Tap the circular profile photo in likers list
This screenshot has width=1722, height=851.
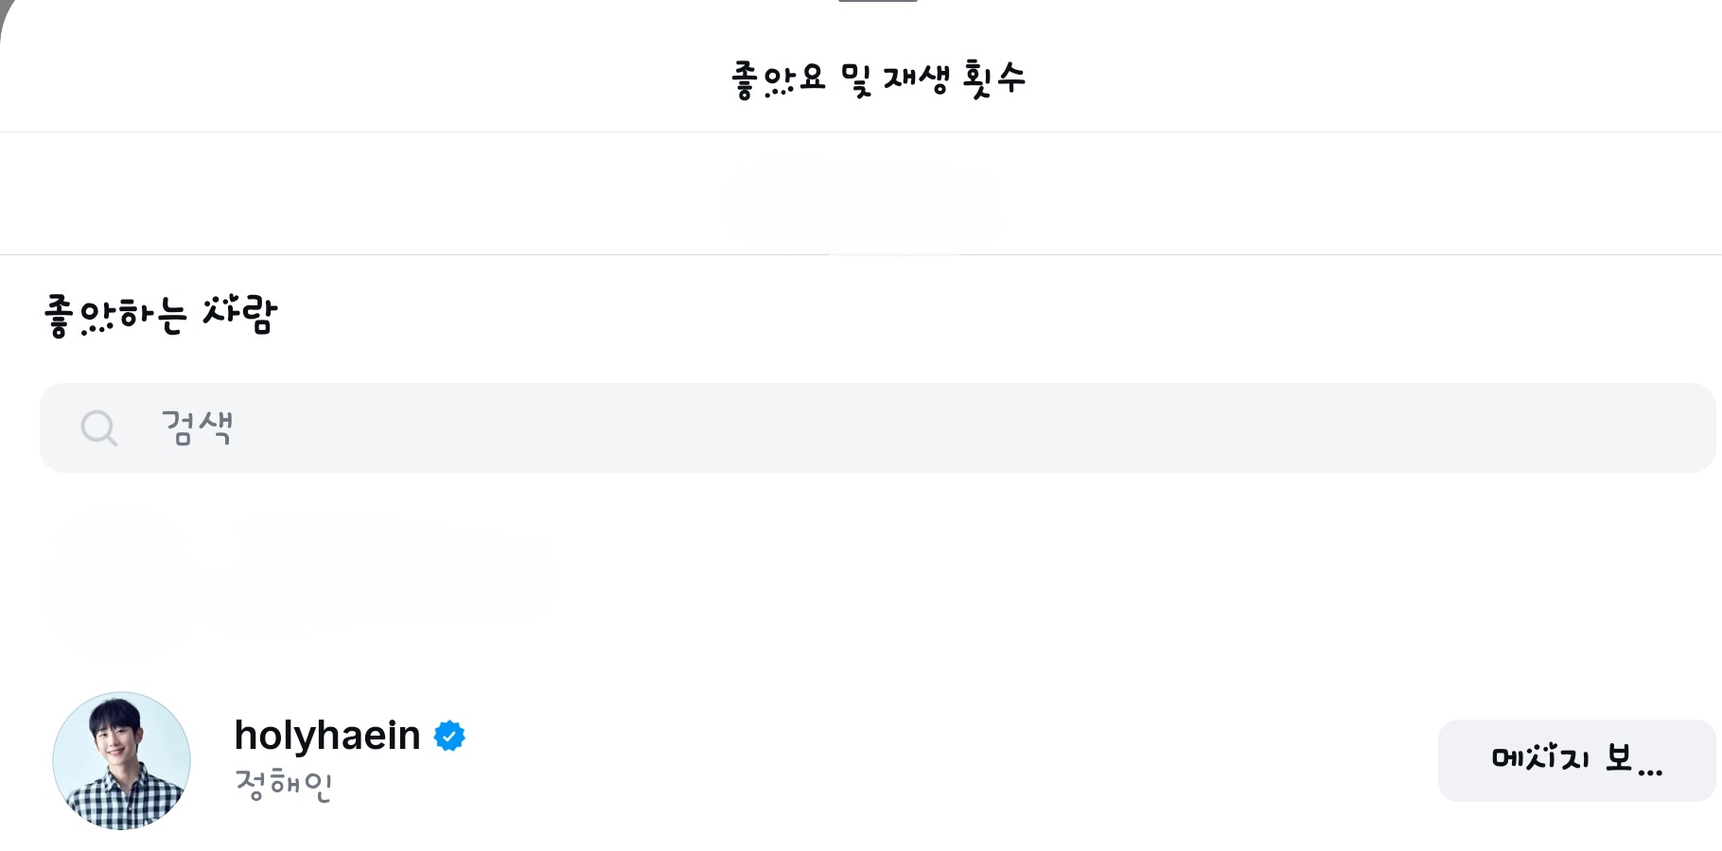tap(122, 760)
